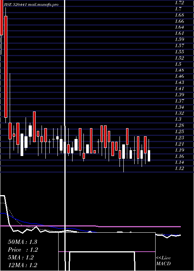The height and width of the screenshot is (271, 194).
Task: Click the 1.57 price axis label
Action: click(x=179, y=46)
